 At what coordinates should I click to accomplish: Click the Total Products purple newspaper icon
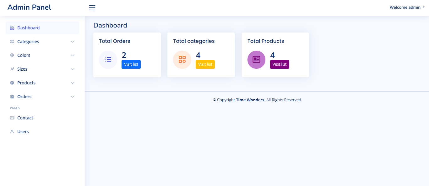256,59
